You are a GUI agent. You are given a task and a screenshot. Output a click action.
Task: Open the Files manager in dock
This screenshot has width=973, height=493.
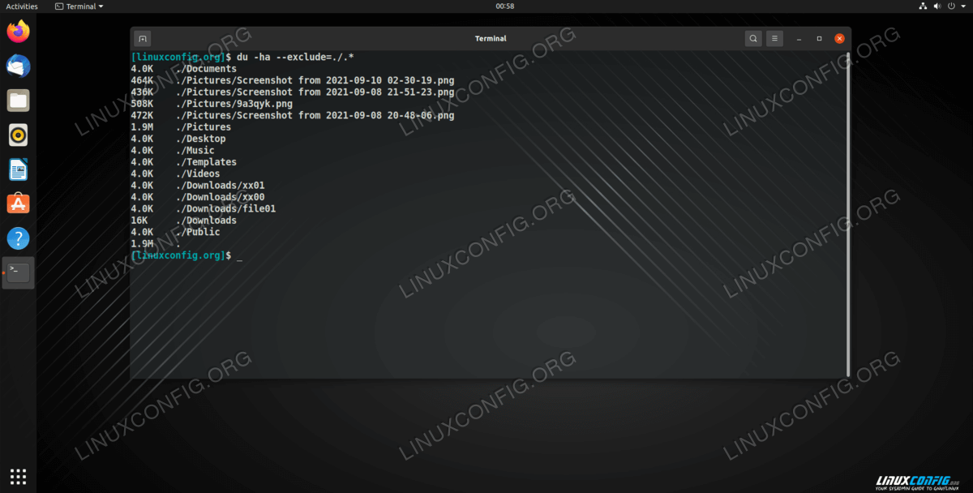click(x=18, y=101)
